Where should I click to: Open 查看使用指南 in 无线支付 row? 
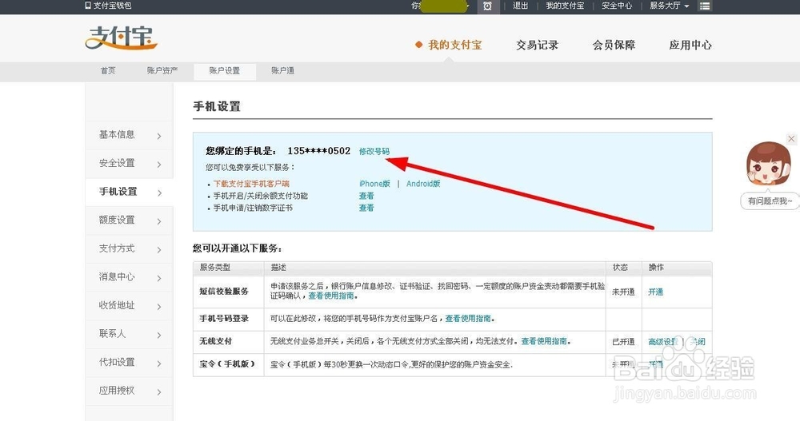544,341
